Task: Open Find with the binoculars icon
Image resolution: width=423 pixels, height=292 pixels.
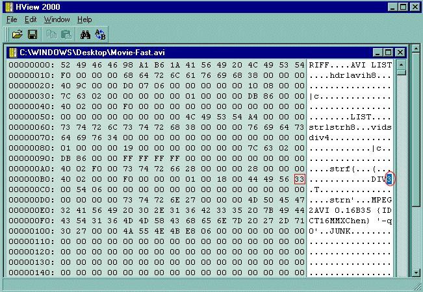Action: pyautogui.click(x=85, y=34)
